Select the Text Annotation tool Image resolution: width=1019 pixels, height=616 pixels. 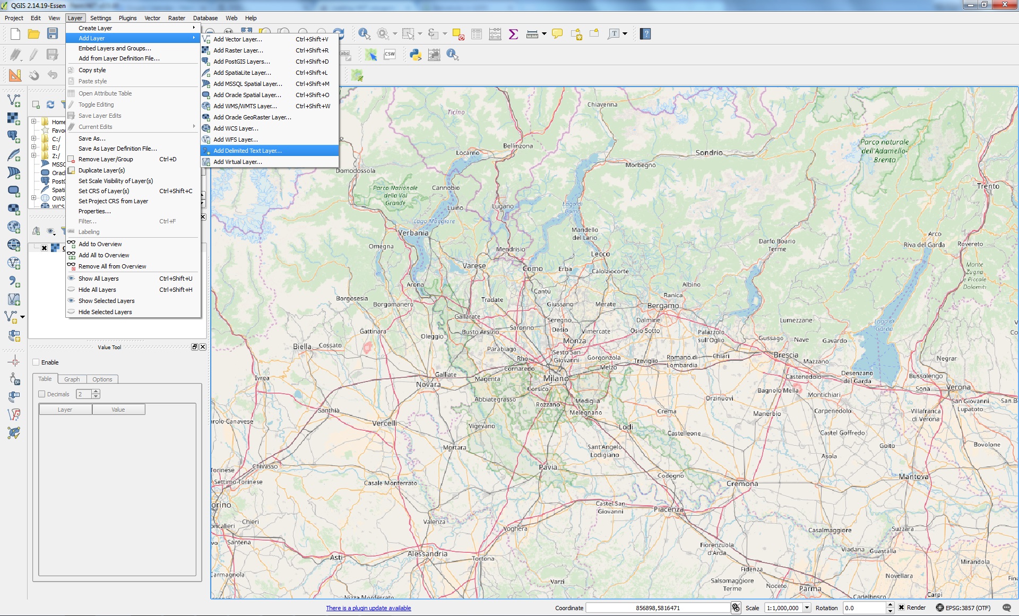[614, 34]
